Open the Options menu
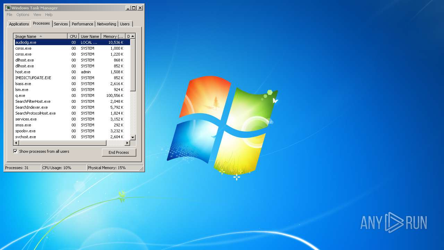This screenshot has width=444, height=250. coord(23,15)
